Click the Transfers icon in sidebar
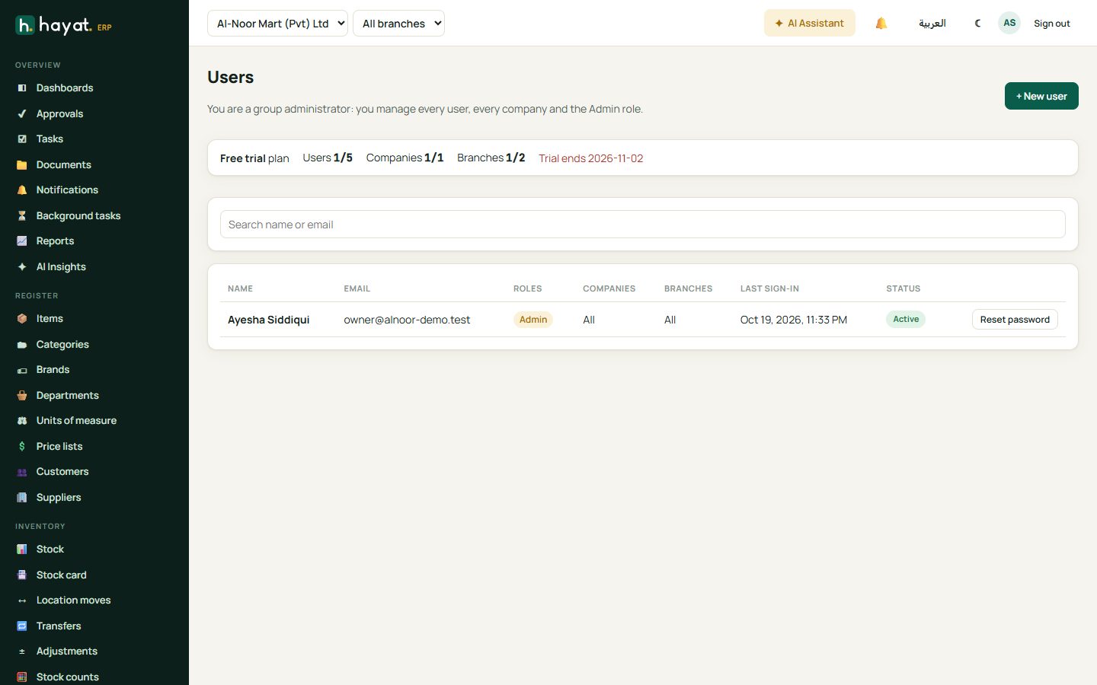The height and width of the screenshot is (685, 1097). (22, 626)
